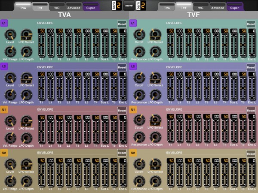Screen dimensions: 258x193
Task: Click the TVF L2 Cutoff knob
Action: click(x=139, y=78)
